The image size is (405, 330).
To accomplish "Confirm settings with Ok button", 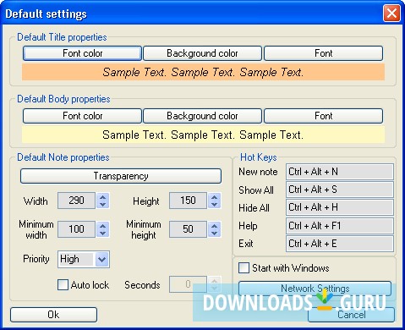I will click(x=53, y=315).
